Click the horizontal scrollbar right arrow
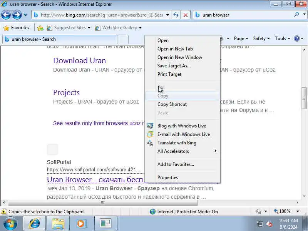 (x=297, y=203)
